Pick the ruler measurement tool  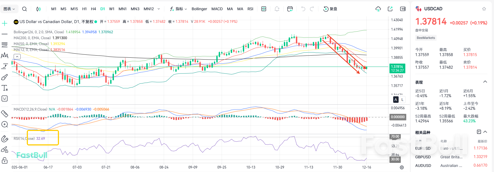(5, 114)
